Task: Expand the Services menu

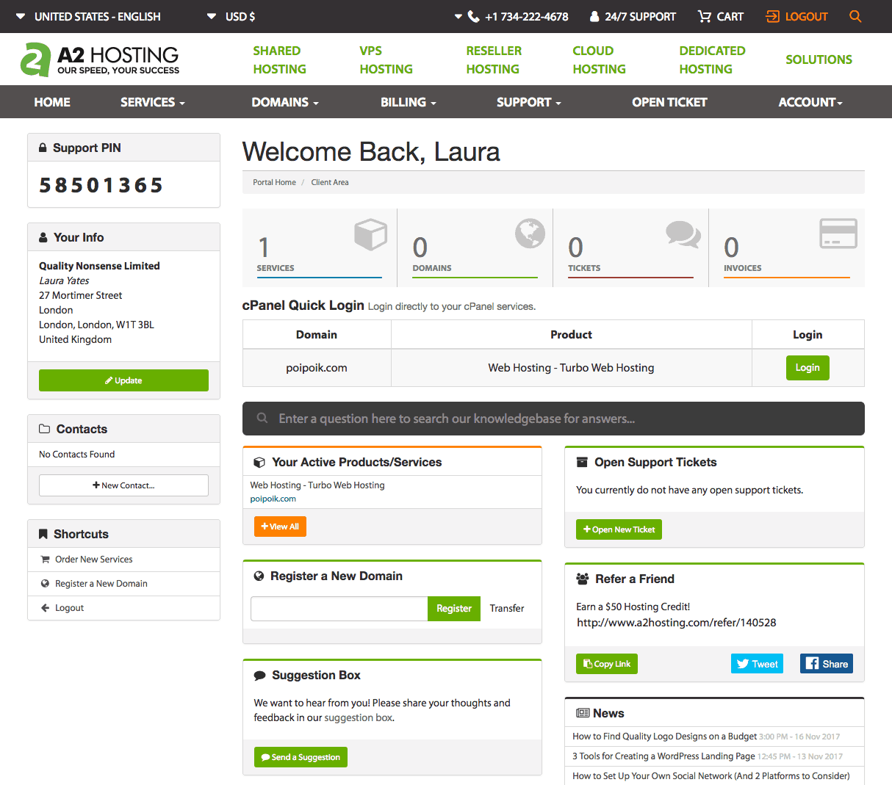Action: coord(153,102)
